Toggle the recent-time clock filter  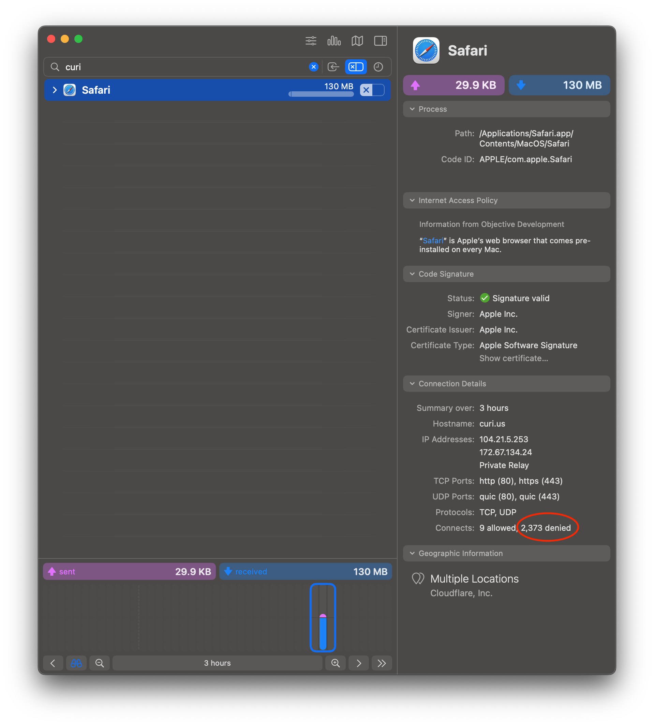(x=378, y=67)
